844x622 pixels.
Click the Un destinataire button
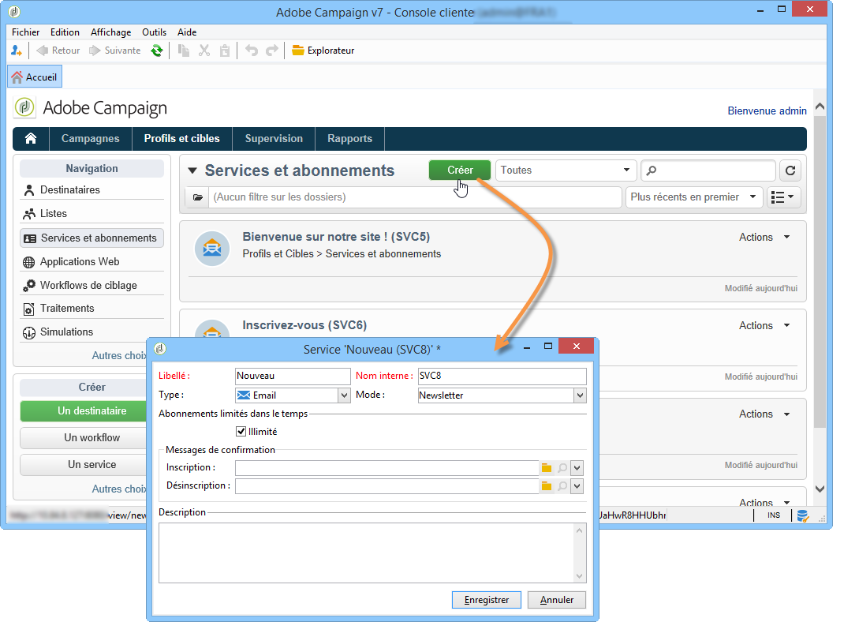(x=84, y=411)
